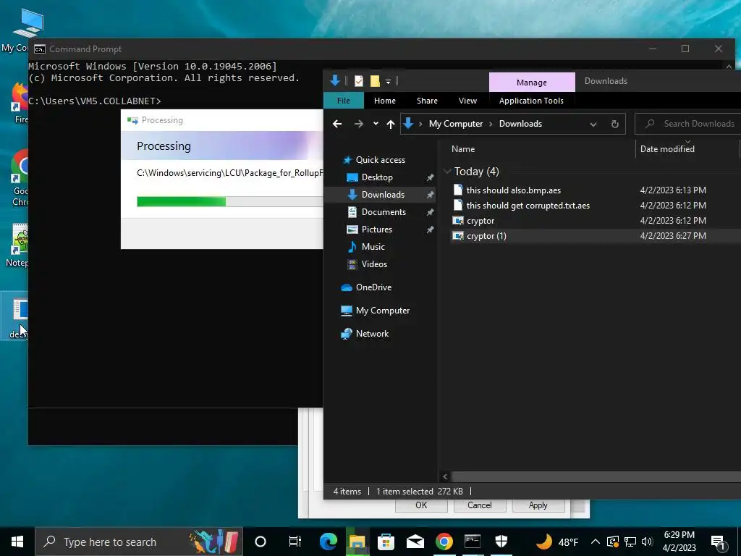Click My Computer in address breadcrumb

pyautogui.click(x=456, y=124)
